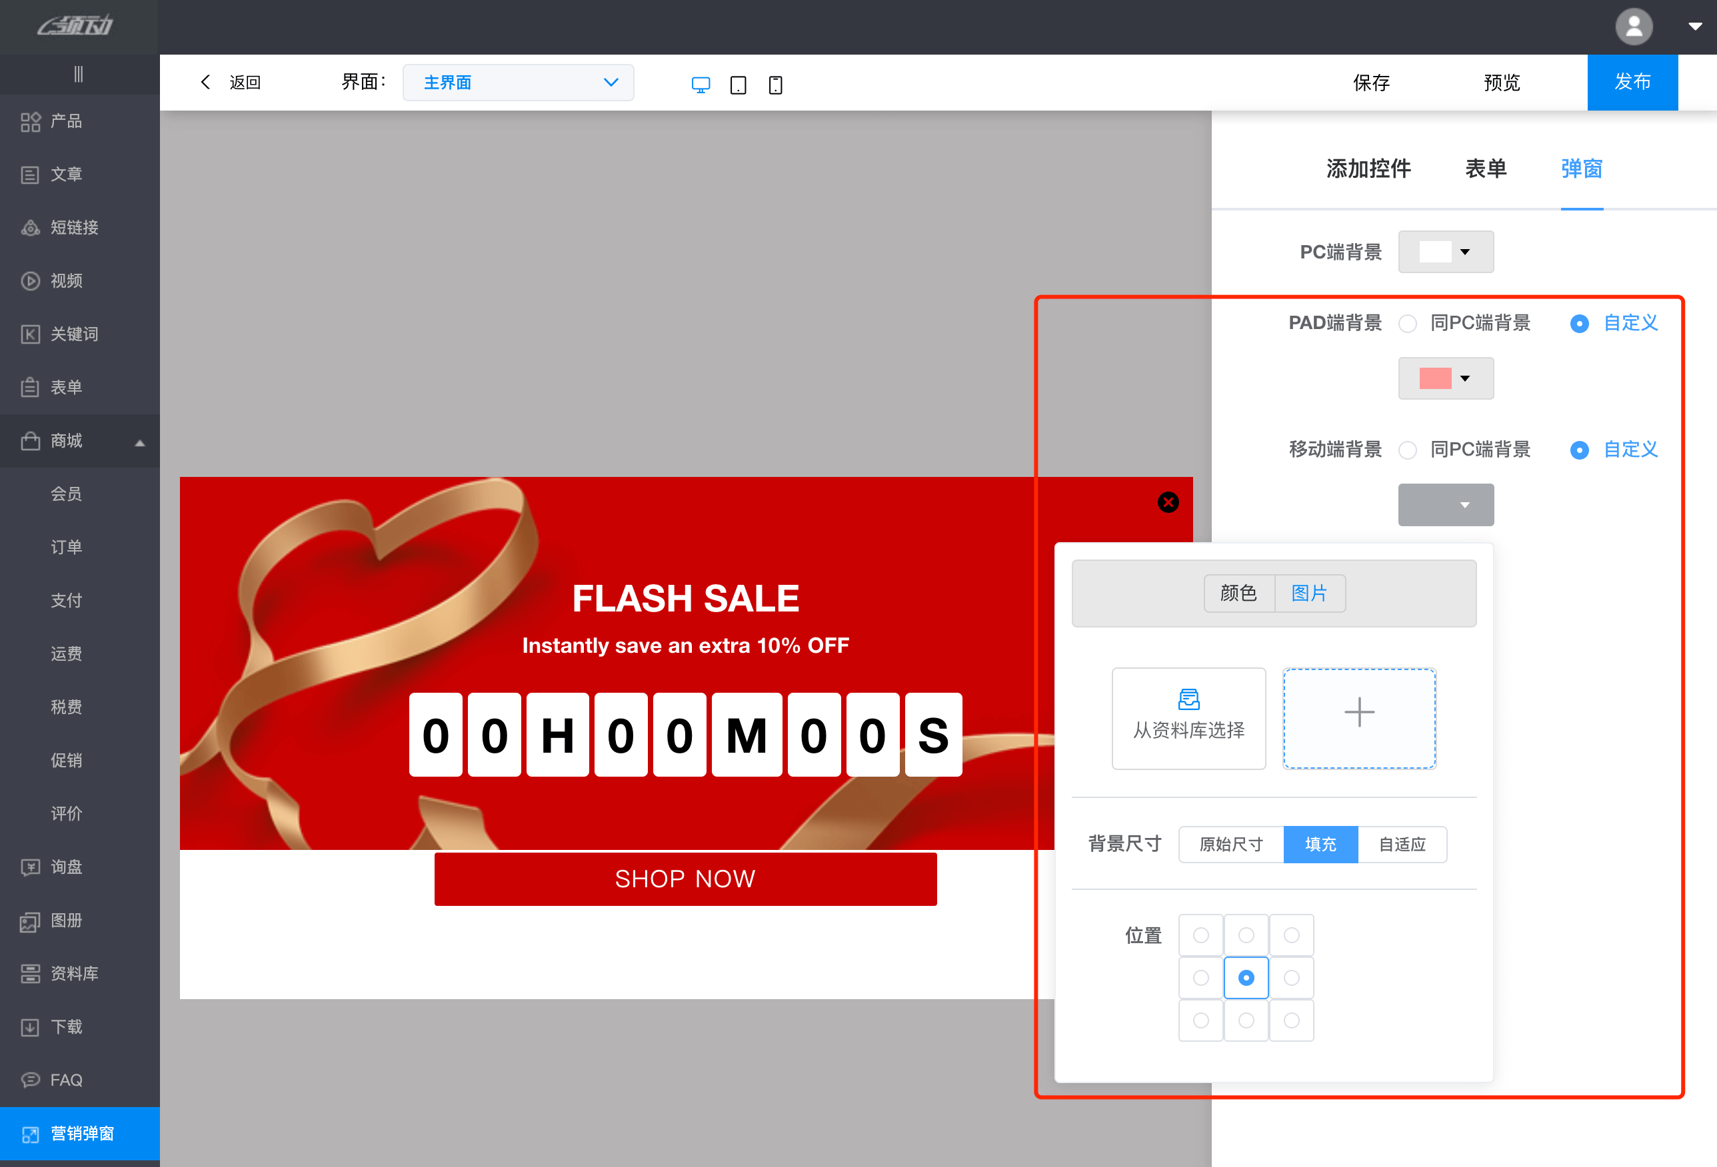This screenshot has height=1167, width=1717.
Task: Select 同PC端背景 for PAD端背景
Action: click(1408, 323)
